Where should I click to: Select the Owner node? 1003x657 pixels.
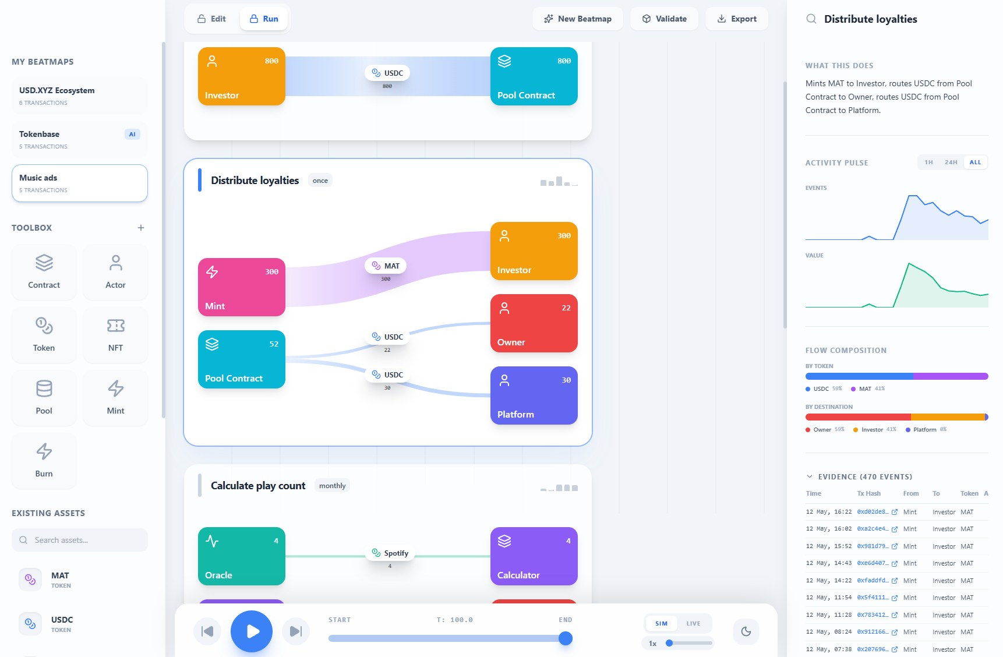(x=534, y=323)
